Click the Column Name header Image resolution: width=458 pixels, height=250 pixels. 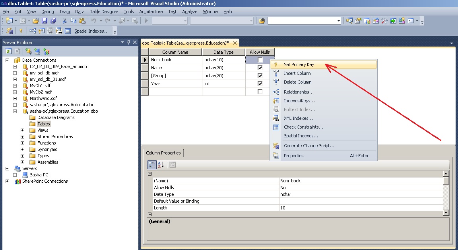(175, 52)
